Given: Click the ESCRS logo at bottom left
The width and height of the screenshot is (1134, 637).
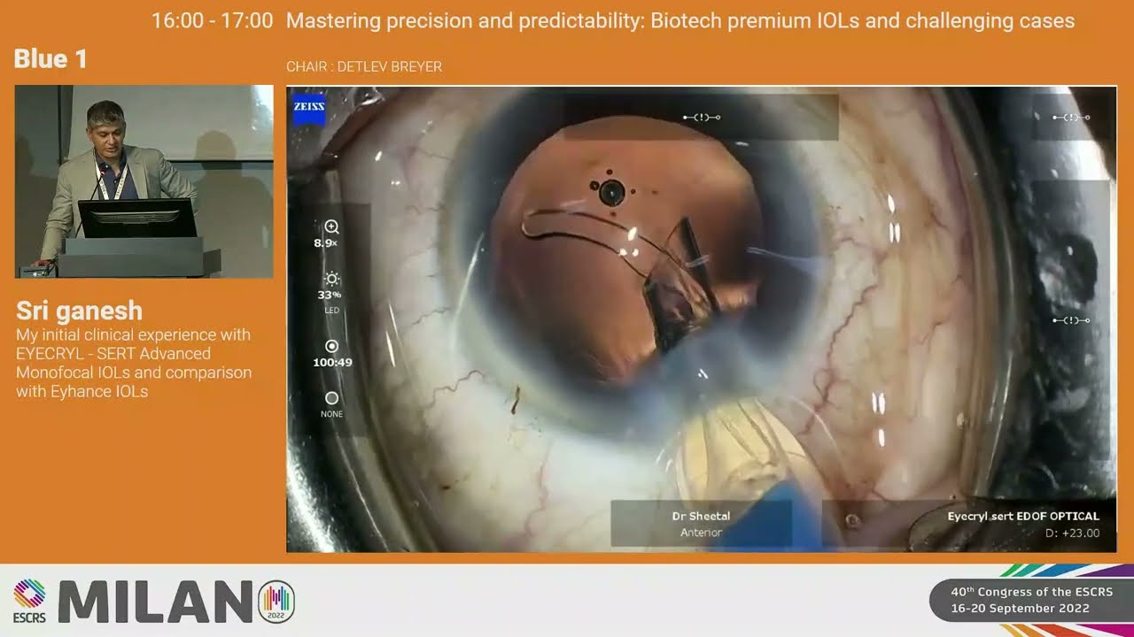Looking at the screenshot, I should (x=29, y=601).
